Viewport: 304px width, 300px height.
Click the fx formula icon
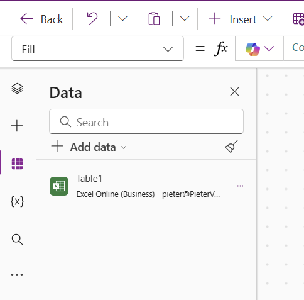point(220,48)
